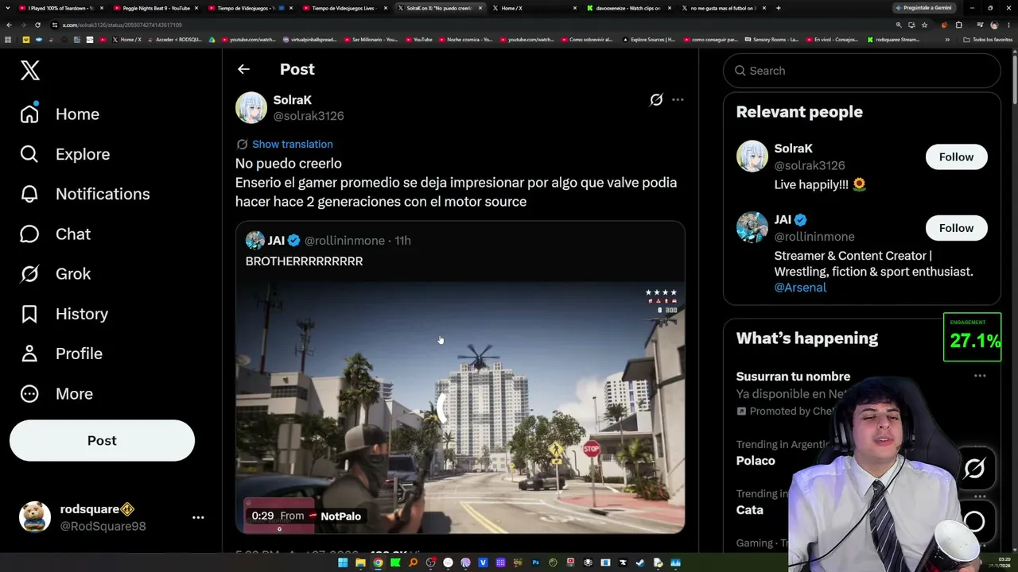This screenshot has height=572, width=1018.
Task: Open the Windows Start menu
Action: [343, 563]
